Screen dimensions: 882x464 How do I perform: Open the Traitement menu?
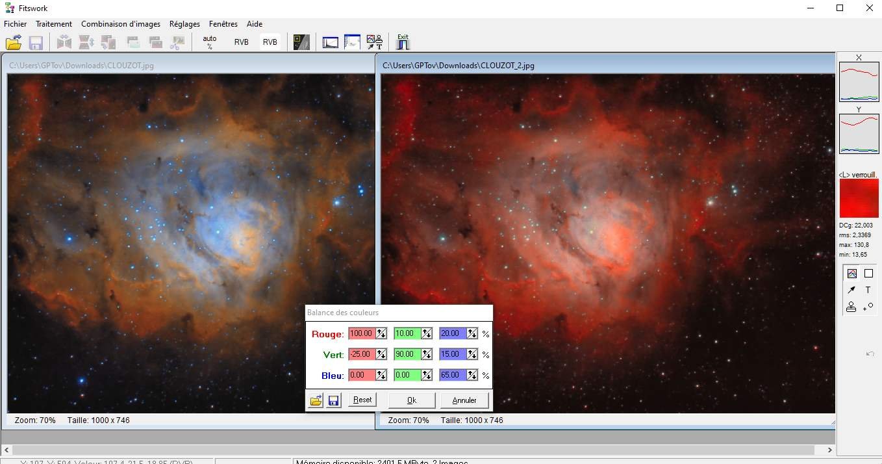(x=54, y=24)
